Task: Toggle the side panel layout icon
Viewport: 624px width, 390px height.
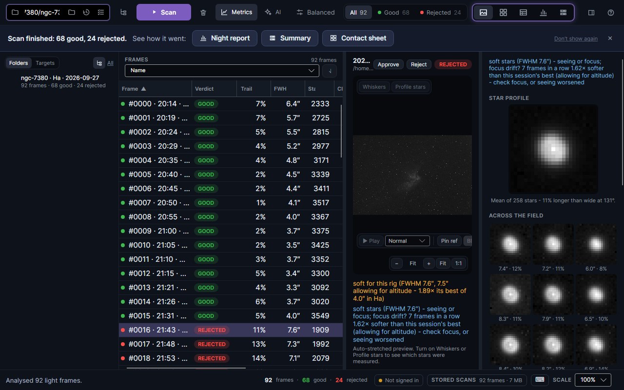Action: [x=591, y=12]
